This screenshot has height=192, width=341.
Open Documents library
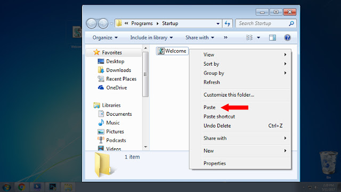point(119,114)
